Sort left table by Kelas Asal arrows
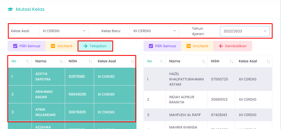 [133, 62]
